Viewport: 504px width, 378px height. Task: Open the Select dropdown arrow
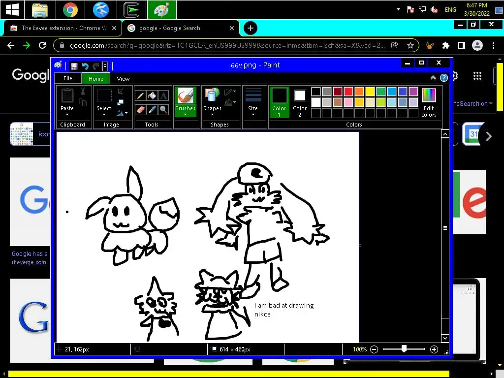104,115
